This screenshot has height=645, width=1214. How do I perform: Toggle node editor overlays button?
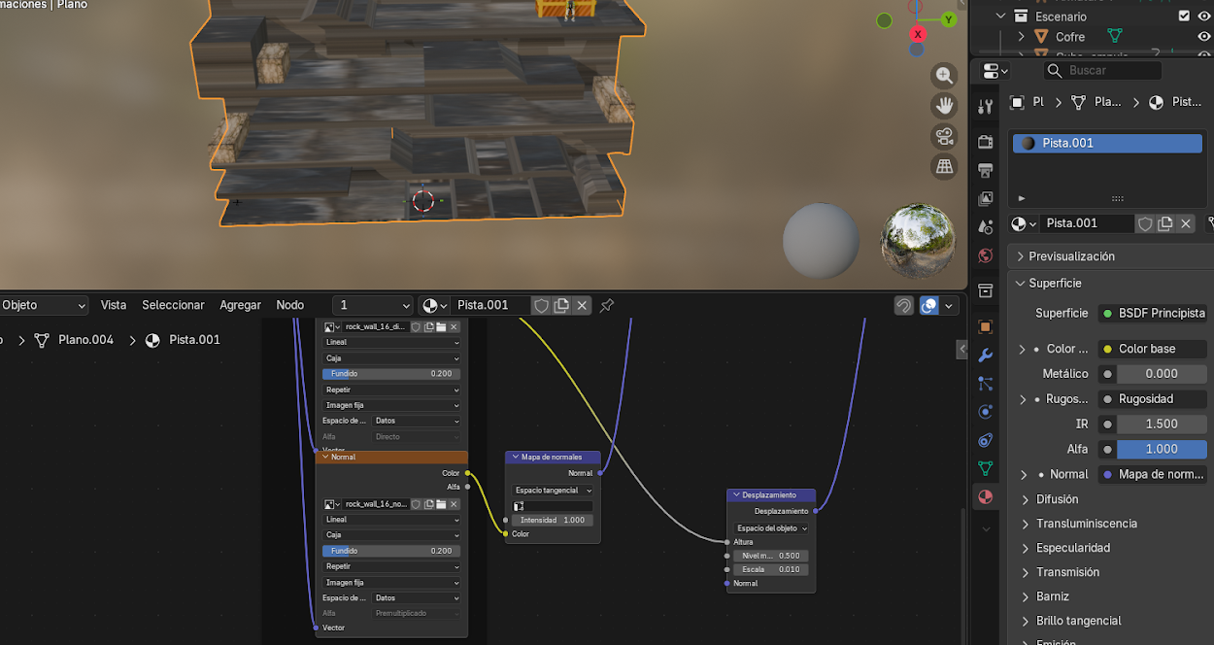point(929,305)
